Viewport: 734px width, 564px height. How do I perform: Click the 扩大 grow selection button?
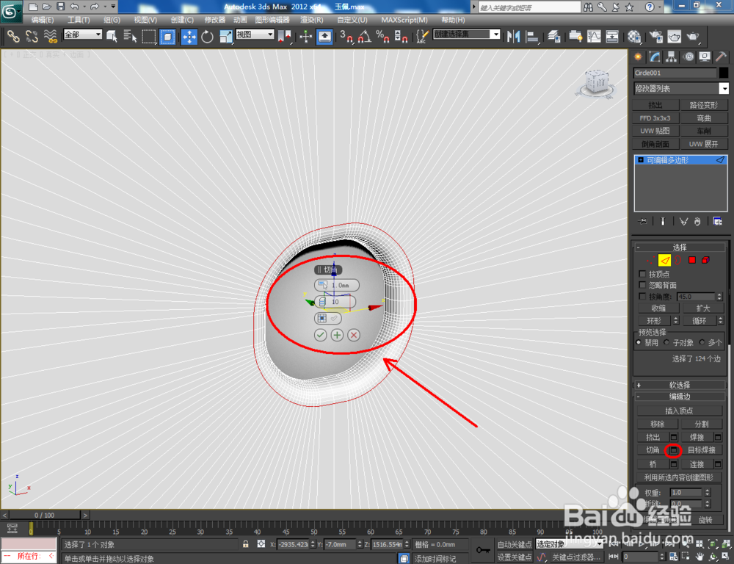click(702, 308)
